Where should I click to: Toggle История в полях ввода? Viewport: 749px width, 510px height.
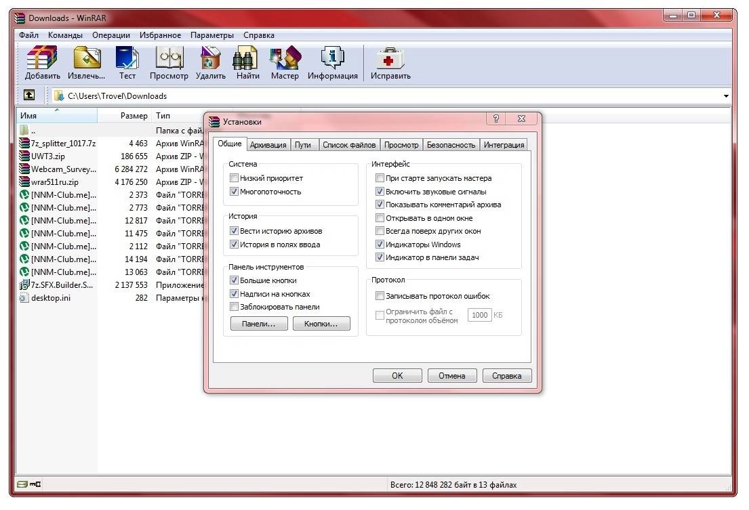[x=234, y=245]
